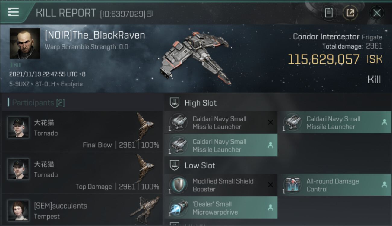Open the hamburger menu icon

pyautogui.click(x=14, y=12)
